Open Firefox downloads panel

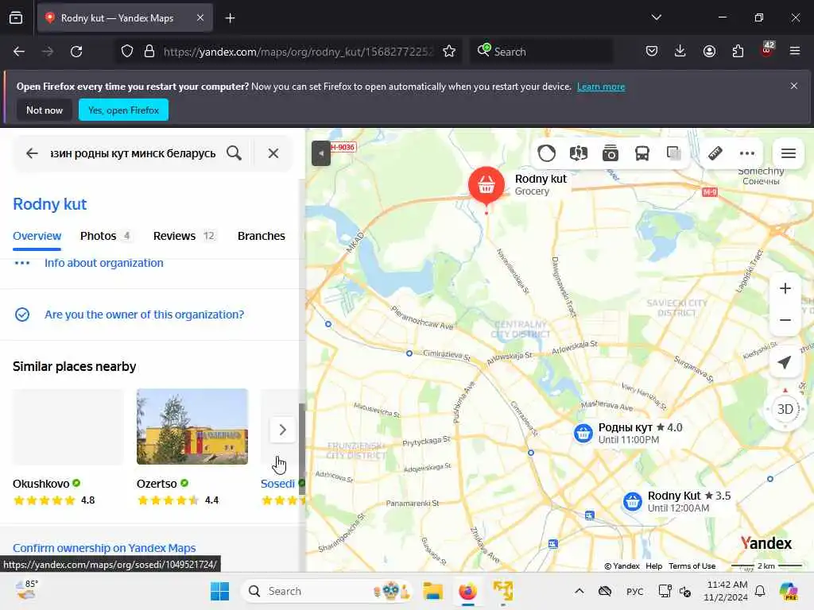click(680, 52)
